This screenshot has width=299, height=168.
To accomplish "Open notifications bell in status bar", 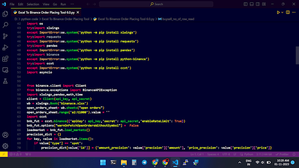I will click(x=294, y=154).
